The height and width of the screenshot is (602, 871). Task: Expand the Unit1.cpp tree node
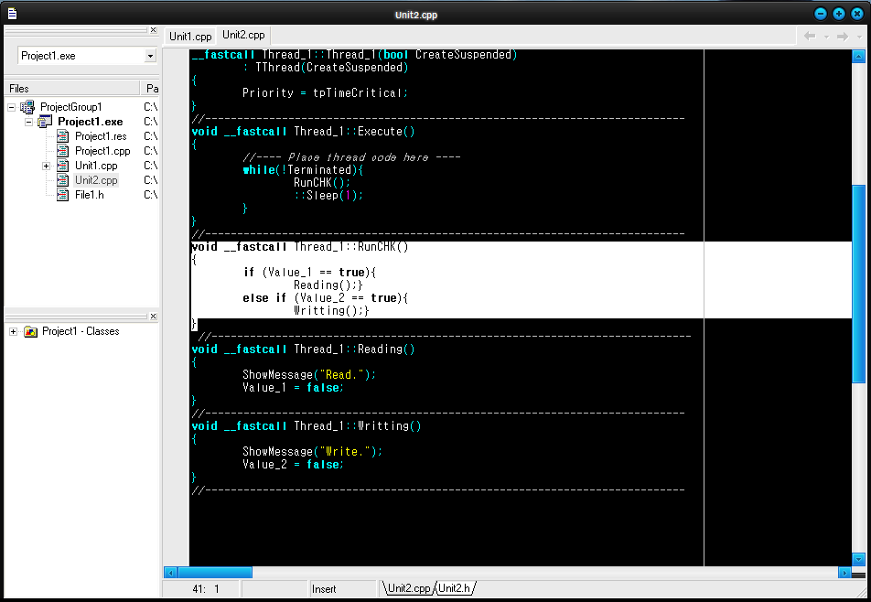coord(46,166)
